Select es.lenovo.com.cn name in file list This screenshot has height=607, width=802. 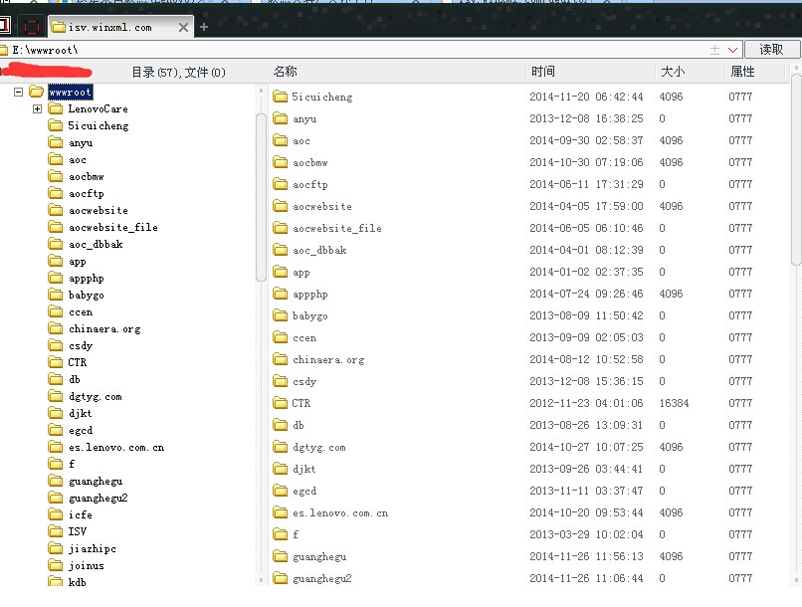[x=340, y=512]
